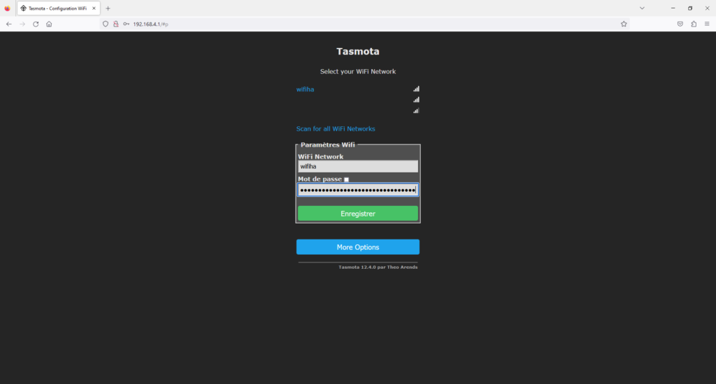Click the Firefox logo icon
Viewport: 716px width, 384px height.
click(x=7, y=8)
